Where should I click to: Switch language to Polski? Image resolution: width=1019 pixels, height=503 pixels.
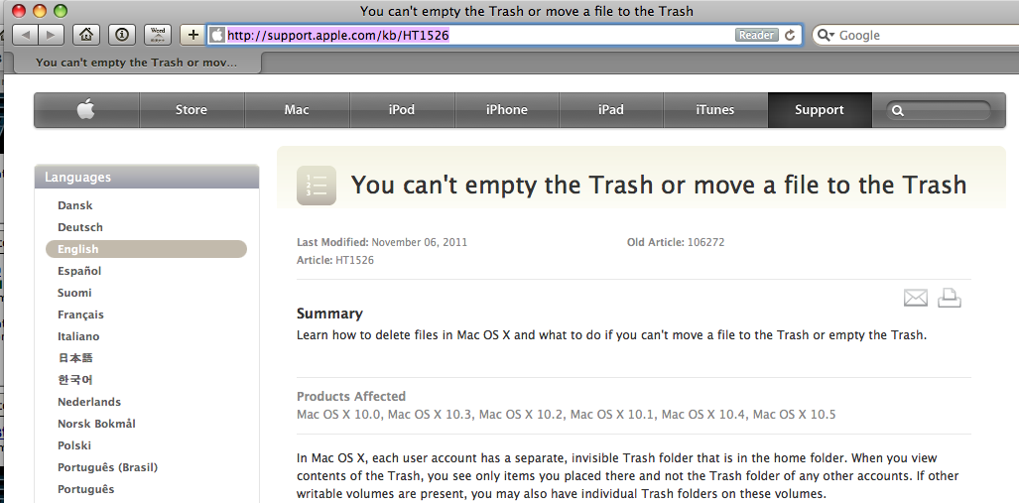coord(74,445)
